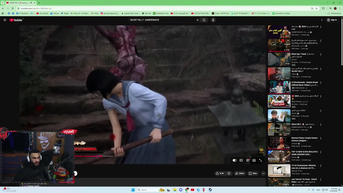Open the TV Art Screensaver thumbnail
Viewport: 343px width, 193px height.
click(x=279, y=170)
